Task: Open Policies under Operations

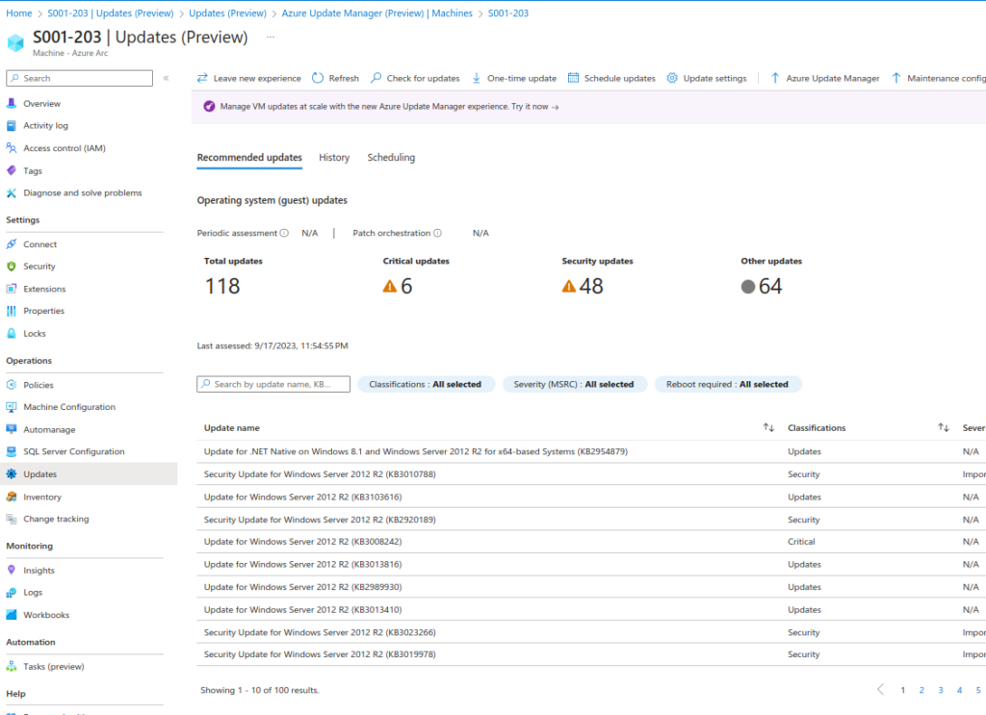Action: coord(39,385)
